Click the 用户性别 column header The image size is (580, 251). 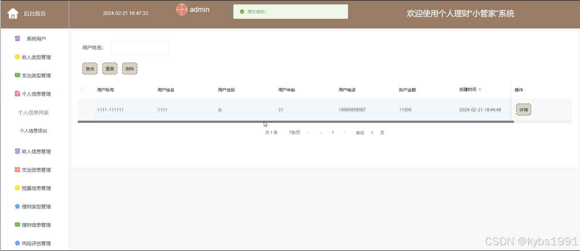(226, 90)
